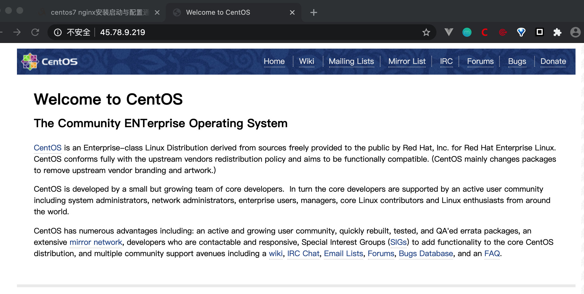
Task: Open the Wiki nav link
Action: (x=306, y=61)
